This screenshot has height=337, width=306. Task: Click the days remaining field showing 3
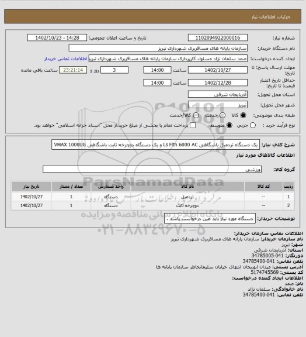click(x=114, y=70)
